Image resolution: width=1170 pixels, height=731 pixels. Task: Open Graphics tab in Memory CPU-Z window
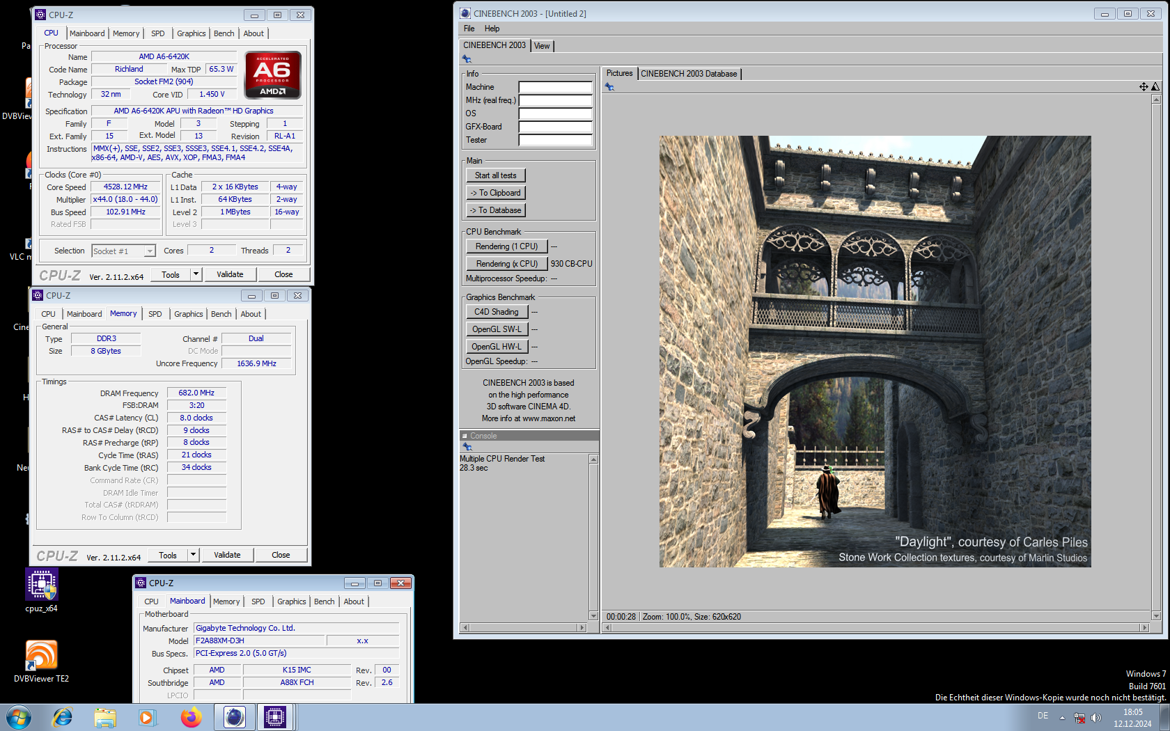(189, 314)
